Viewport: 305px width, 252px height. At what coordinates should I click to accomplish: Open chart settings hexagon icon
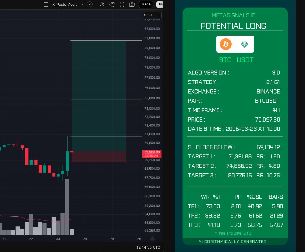(x=112, y=5)
